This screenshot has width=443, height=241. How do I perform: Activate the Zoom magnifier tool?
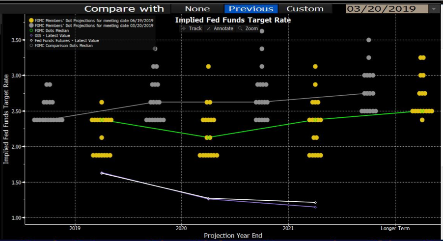coord(248,28)
